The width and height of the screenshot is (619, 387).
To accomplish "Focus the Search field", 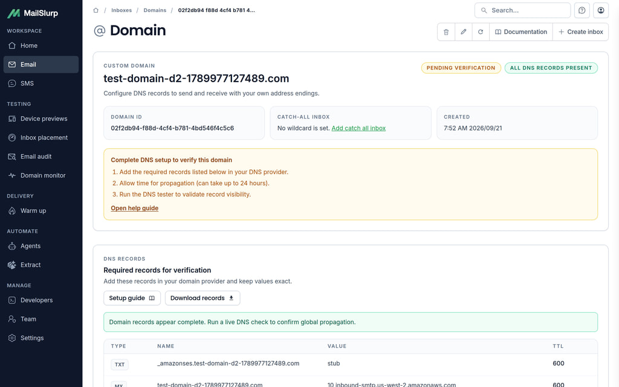I will 522,10.
